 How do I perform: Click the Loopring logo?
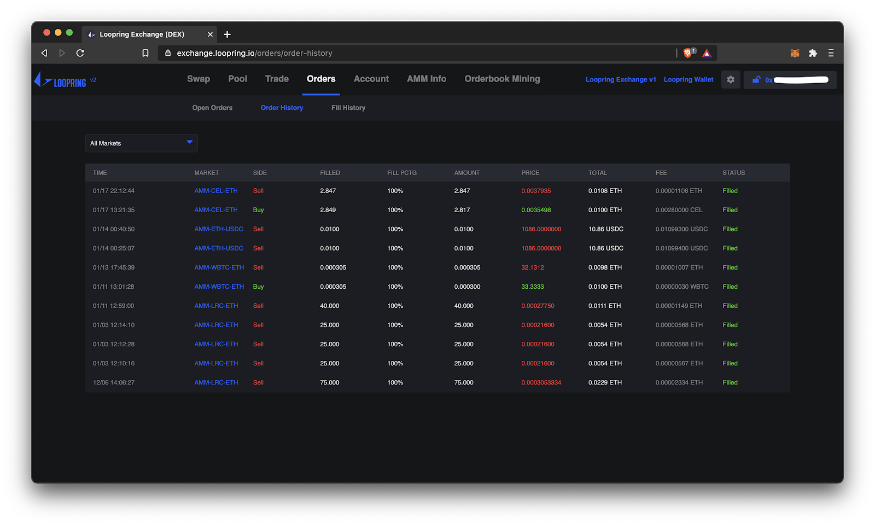click(x=60, y=80)
